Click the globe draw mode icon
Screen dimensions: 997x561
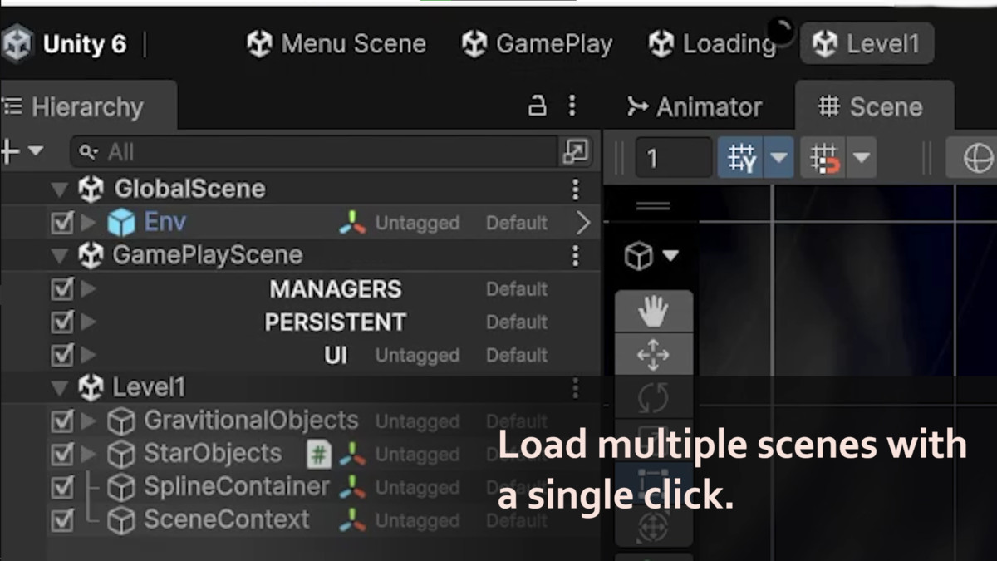[x=977, y=158]
